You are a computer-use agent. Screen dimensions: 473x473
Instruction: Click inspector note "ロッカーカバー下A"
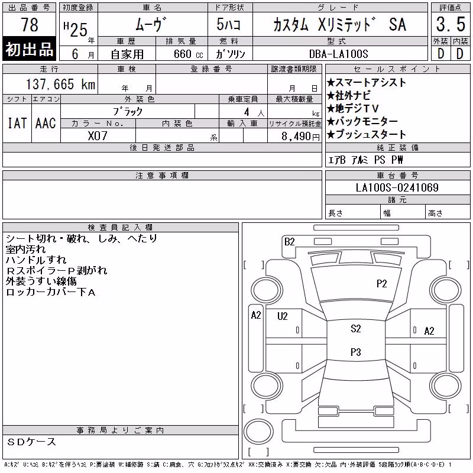50,292
